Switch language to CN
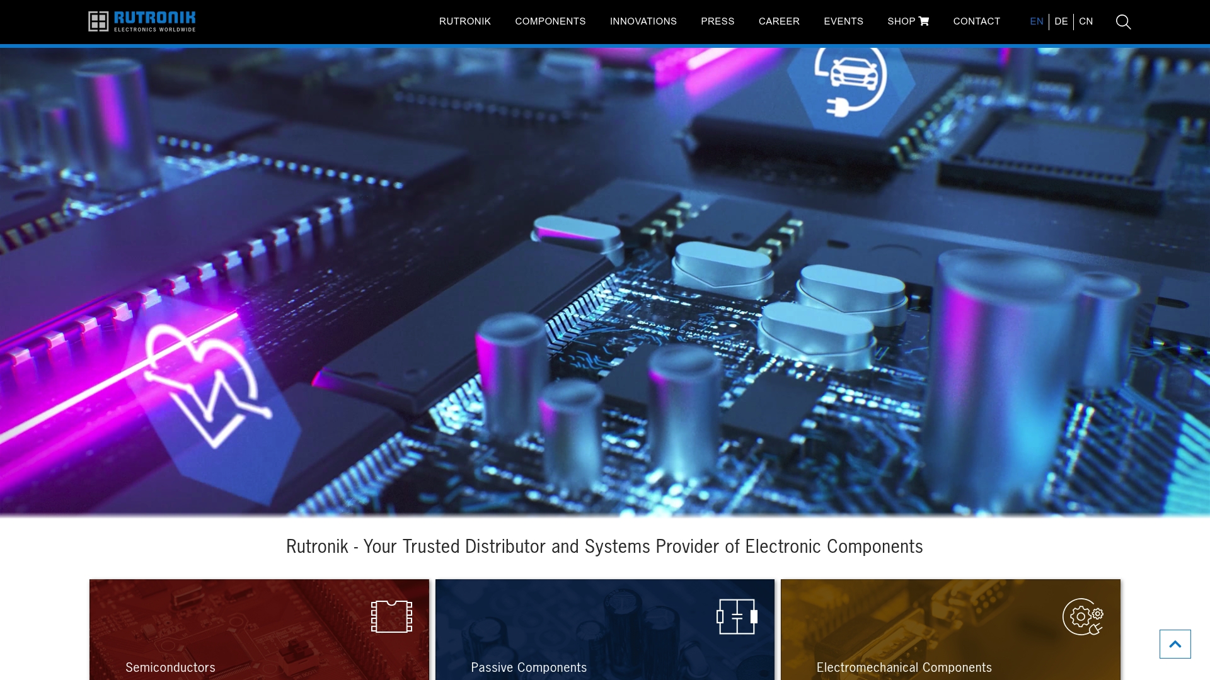 click(1086, 21)
